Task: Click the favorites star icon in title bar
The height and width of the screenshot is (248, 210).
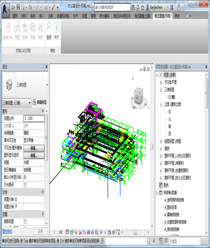Action: tap(142, 7)
